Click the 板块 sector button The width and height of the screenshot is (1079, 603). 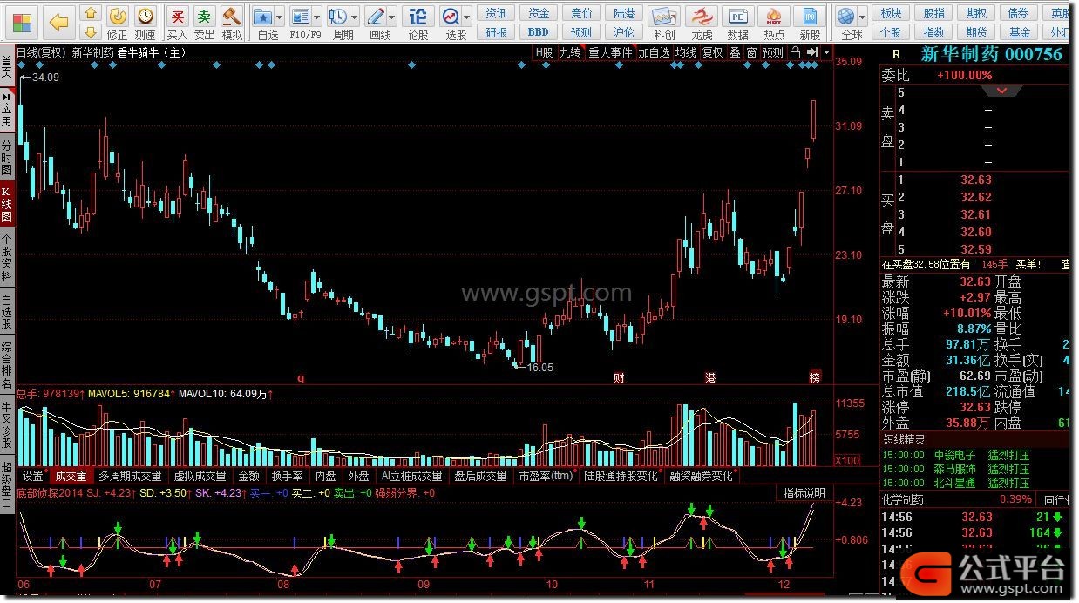tap(890, 13)
